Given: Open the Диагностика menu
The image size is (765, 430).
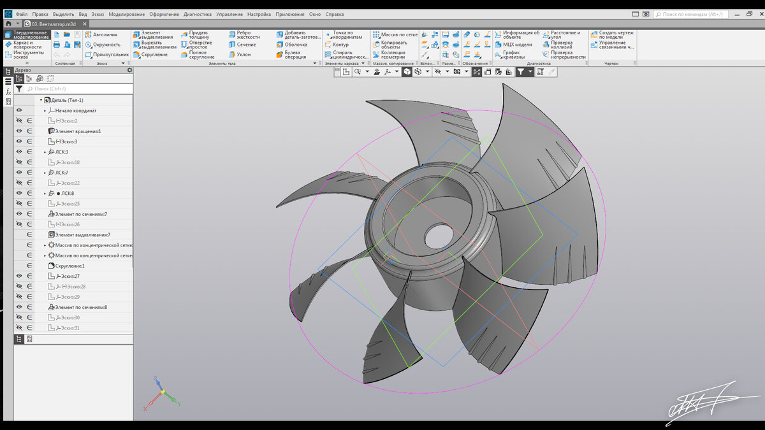Looking at the screenshot, I should tap(198, 14).
